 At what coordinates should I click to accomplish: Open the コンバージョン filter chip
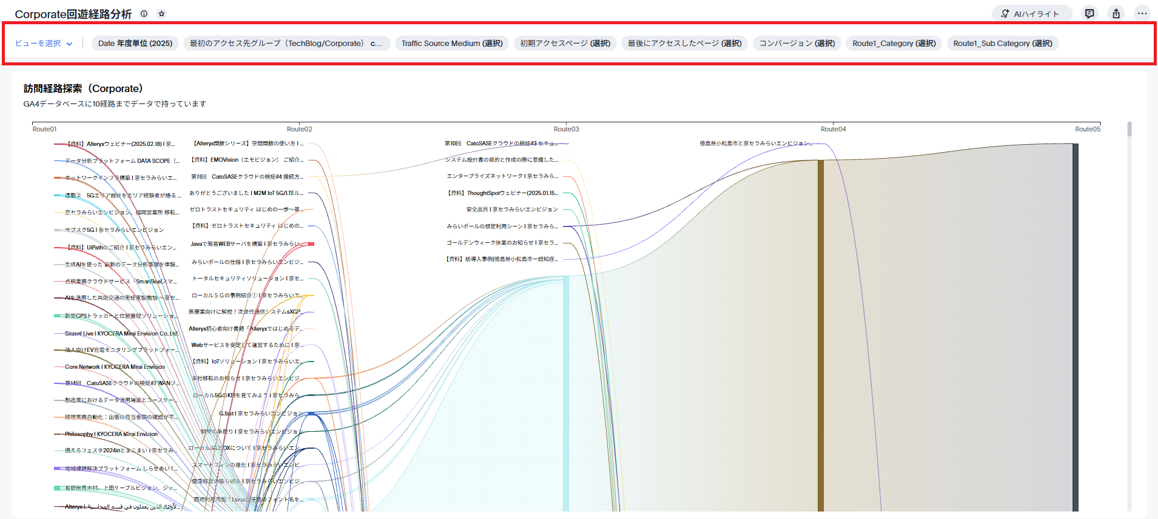[796, 44]
